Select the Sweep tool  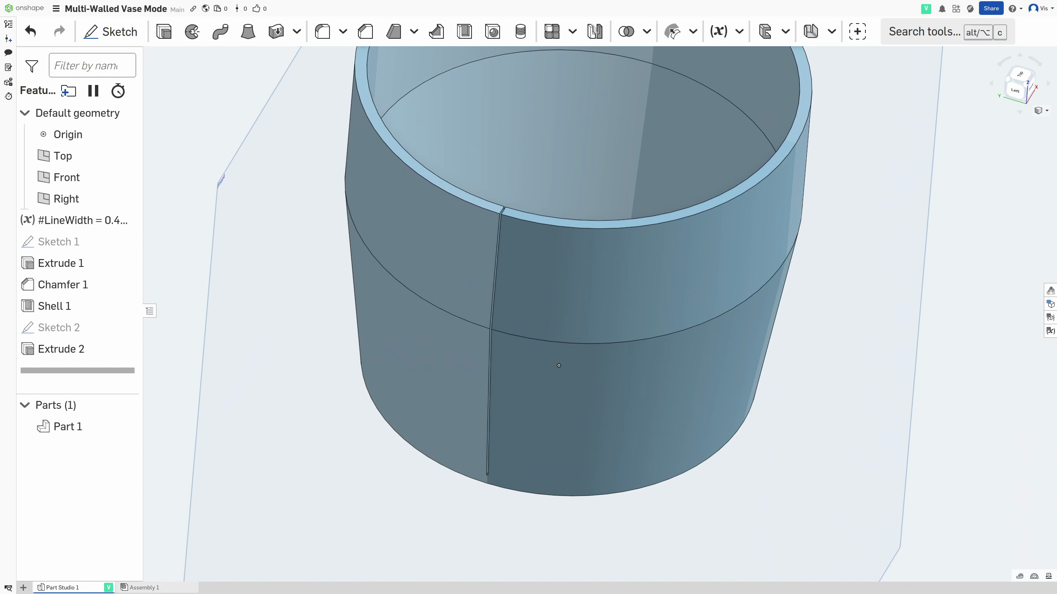220,31
